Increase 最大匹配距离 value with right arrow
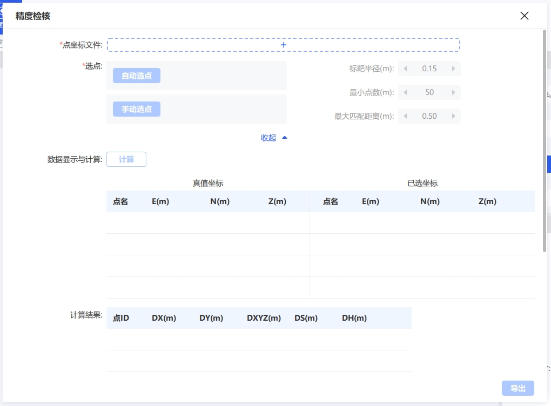 click(x=453, y=116)
